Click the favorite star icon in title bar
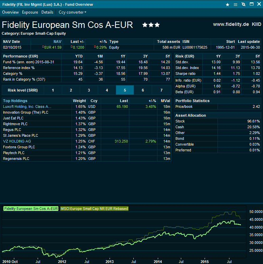This screenshot has height=264, width=263. (227, 4)
